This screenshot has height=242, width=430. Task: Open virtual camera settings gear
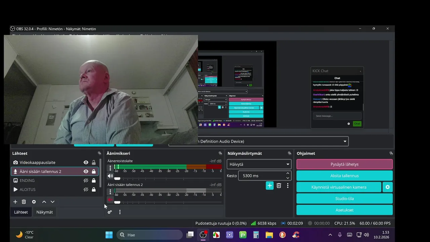tap(388, 187)
